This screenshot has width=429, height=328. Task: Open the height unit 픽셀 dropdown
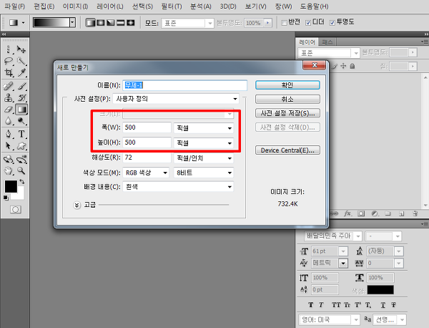(204, 143)
